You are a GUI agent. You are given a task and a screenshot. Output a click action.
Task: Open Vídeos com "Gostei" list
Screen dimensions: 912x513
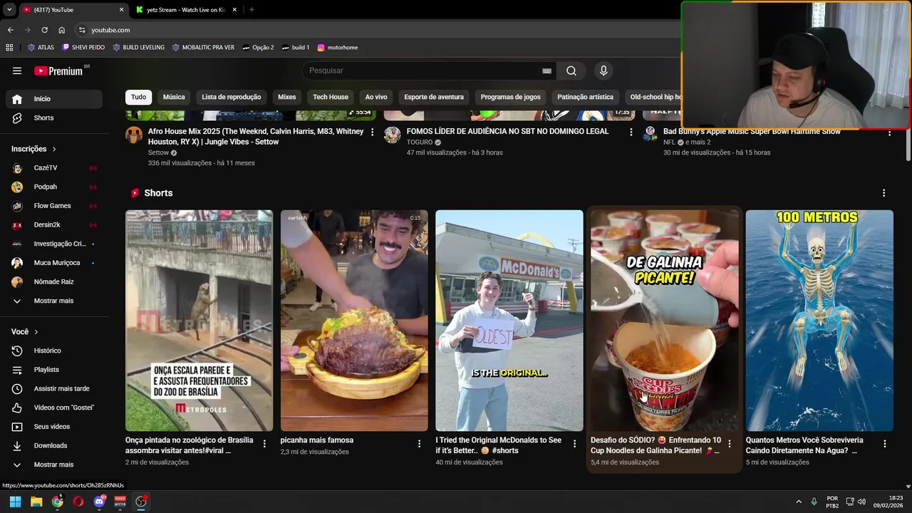tap(54, 408)
